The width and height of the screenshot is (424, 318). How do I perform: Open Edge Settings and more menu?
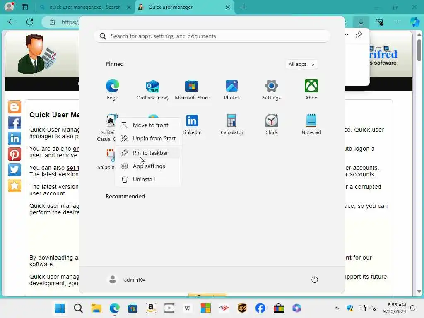click(397, 22)
